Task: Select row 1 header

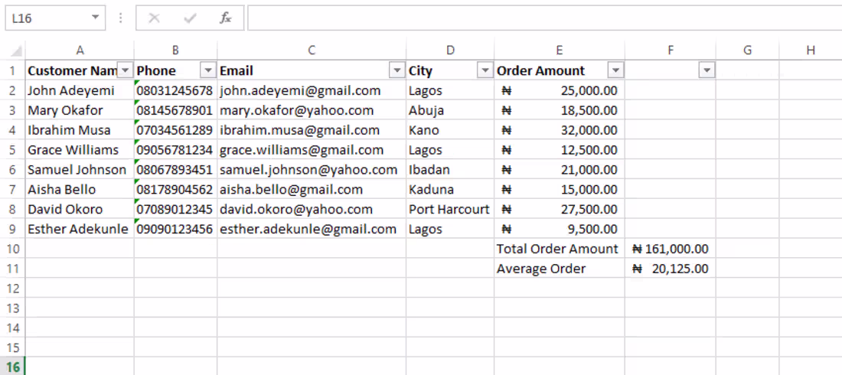Action: 13,70
